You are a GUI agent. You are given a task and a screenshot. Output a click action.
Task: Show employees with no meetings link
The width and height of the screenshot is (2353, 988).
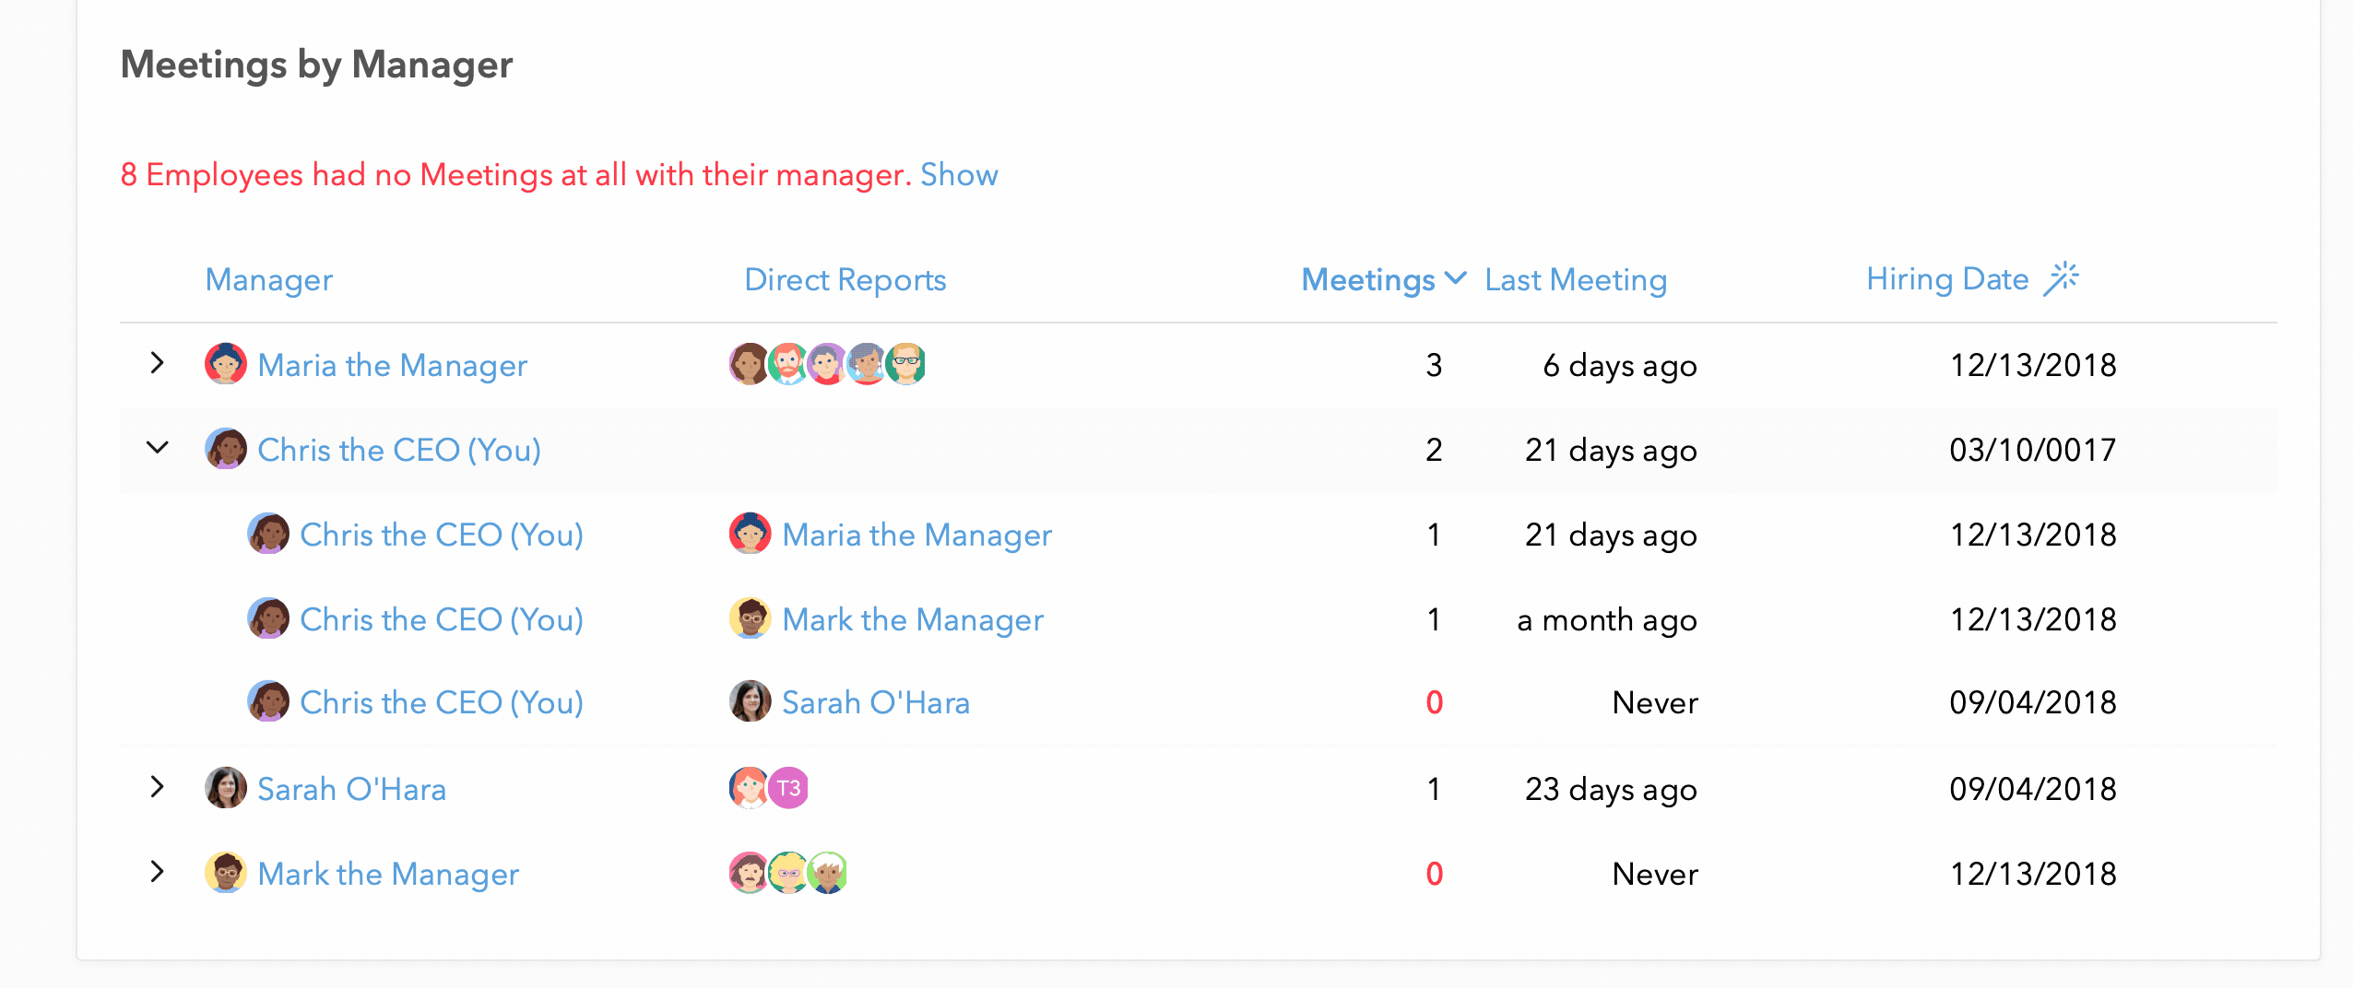coord(959,174)
